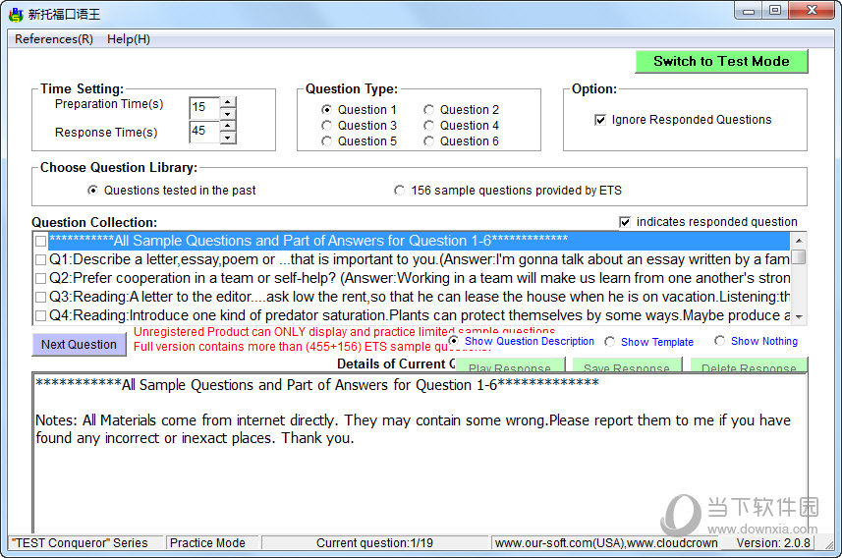Close the application window
Image resolution: width=842 pixels, height=558 pixels.
click(812, 11)
